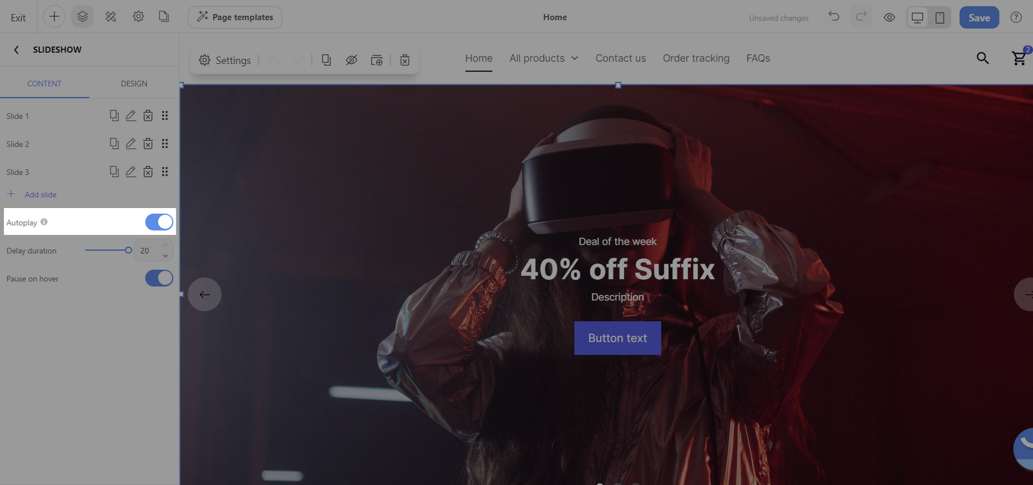Image resolution: width=1033 pixels, height=485 pixels.
Task: Duplicate Slide 3
Action: [x=114, y=172]
